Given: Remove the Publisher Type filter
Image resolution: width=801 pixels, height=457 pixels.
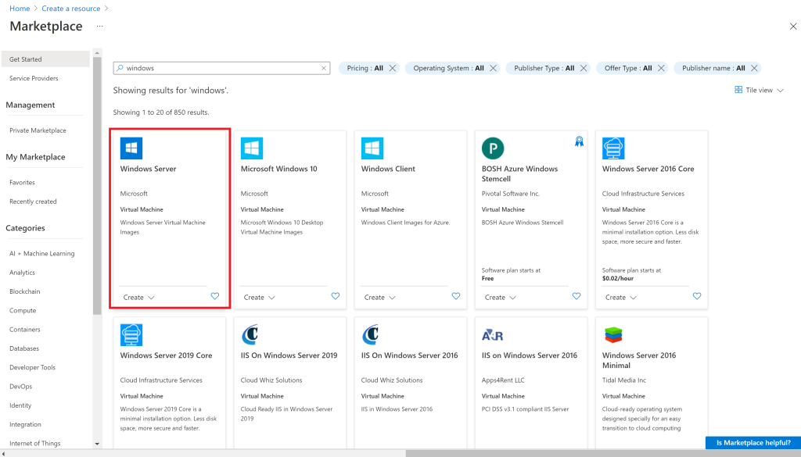Looking at the screenshot, I should point(584,68).
